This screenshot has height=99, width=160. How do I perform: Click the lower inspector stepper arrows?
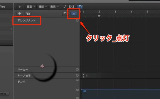(x=11, y=29)
